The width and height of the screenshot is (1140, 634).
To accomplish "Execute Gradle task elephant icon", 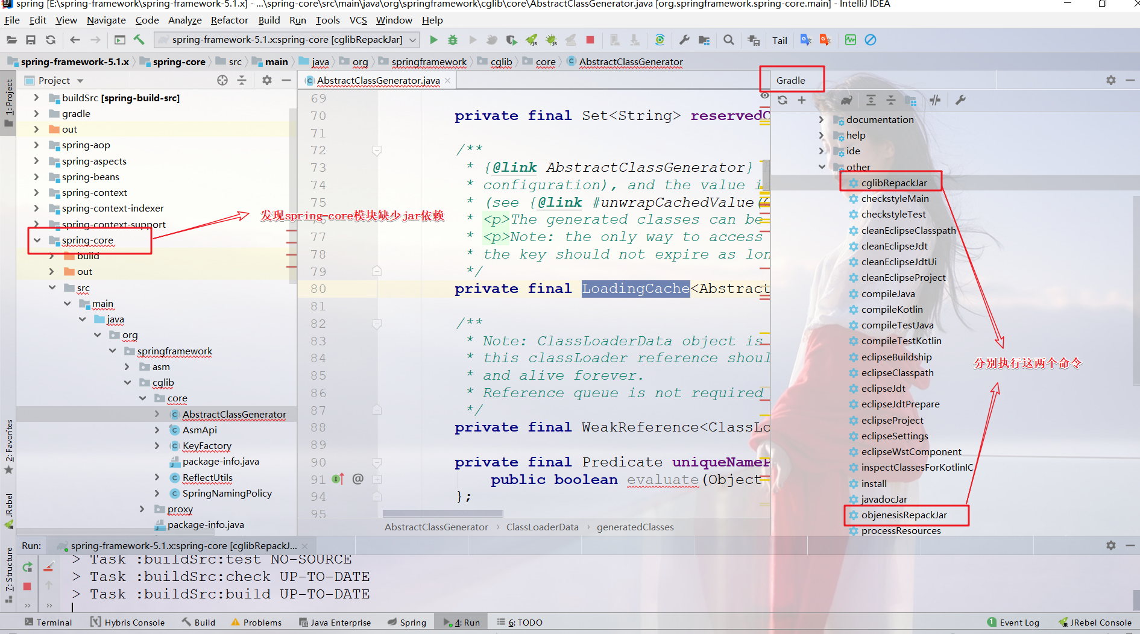I will pos(847,100).
